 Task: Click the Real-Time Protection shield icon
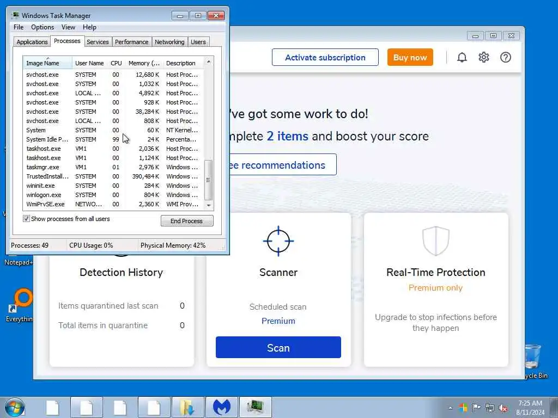(x=435, y=241)
